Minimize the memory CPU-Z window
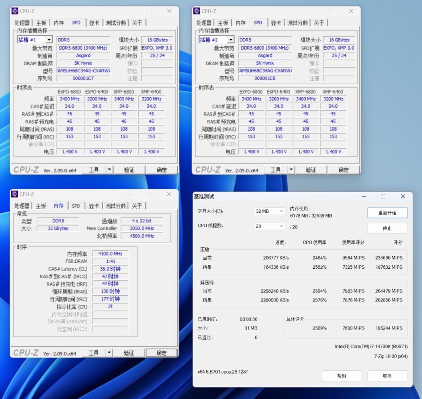Image resolution: width=422 pixels, height=399 pixels. (x=130, y=194)
